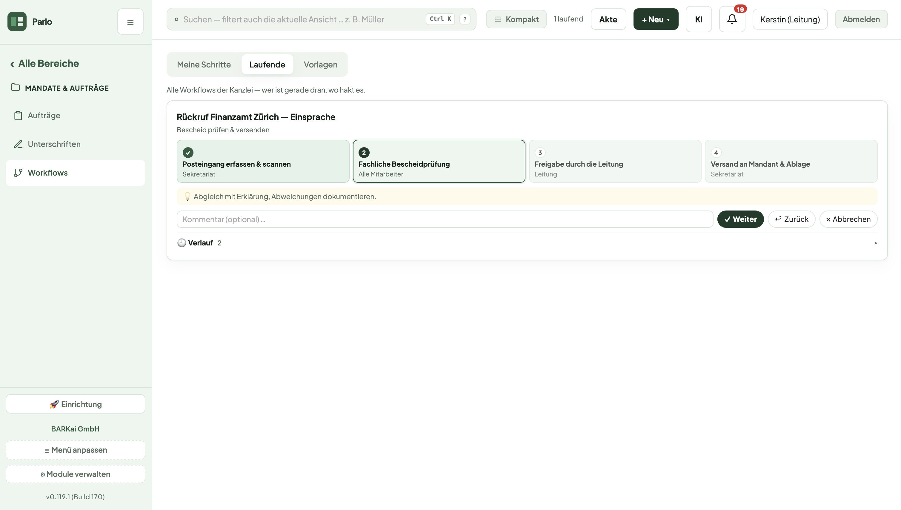Screen dimensions: 901x510
Task: Click the search magnifier icon
Action: click(x=176, y=20)
